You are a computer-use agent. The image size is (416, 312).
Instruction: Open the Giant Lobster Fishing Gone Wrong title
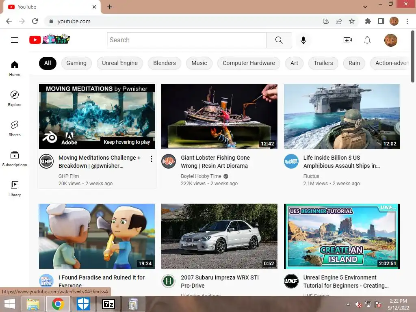[215, 162]
